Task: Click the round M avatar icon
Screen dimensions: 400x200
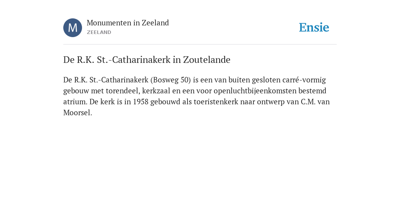Action: point(73,28)
